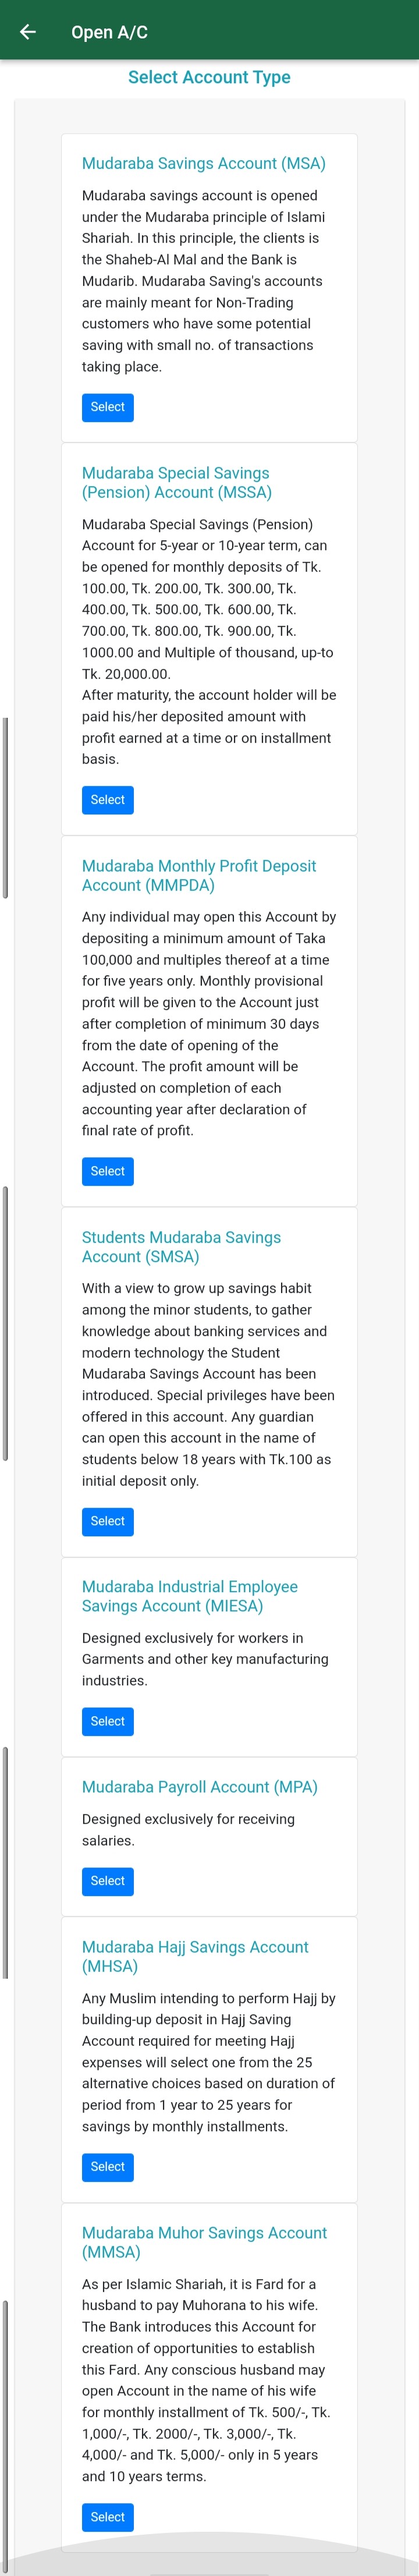The height and width of the screenshot is (2576, 419).
Task: Select Mudaraba Payroll Account (MPA)
Action: point(107,1881)
